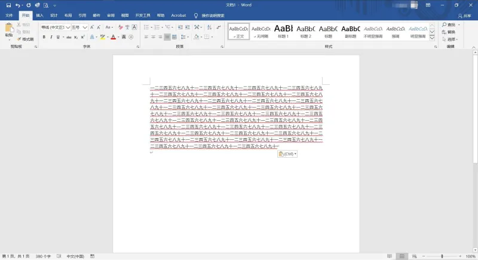Open the Change Case Aa dropdown
The height and width of the screenshot is (260, 478).
(109, 27)
